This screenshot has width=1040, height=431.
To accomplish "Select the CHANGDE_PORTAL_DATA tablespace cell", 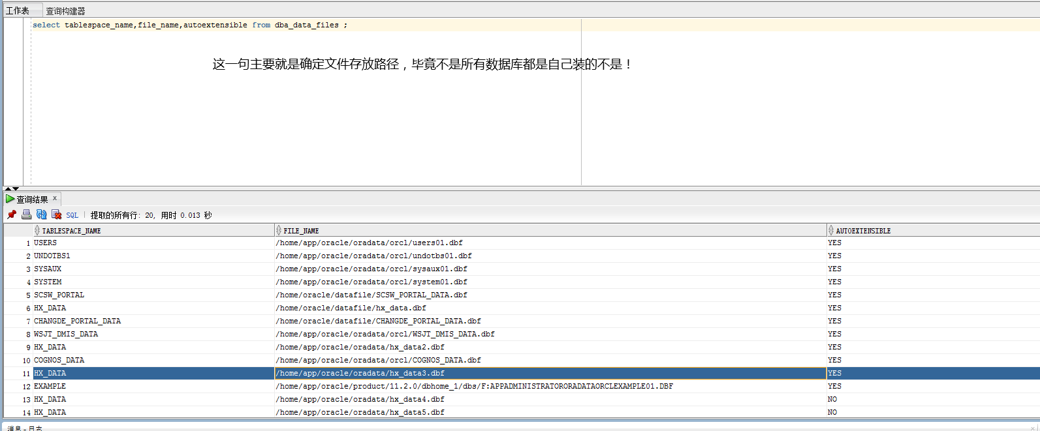I will 153,321.
